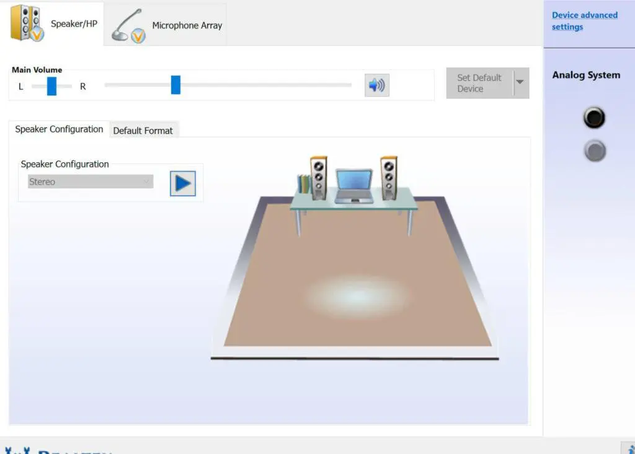Image resolution: width=635 pixels, height=454 pixels.
Task: Click the information icon at bottom right
Action: [x=628, y=449]
